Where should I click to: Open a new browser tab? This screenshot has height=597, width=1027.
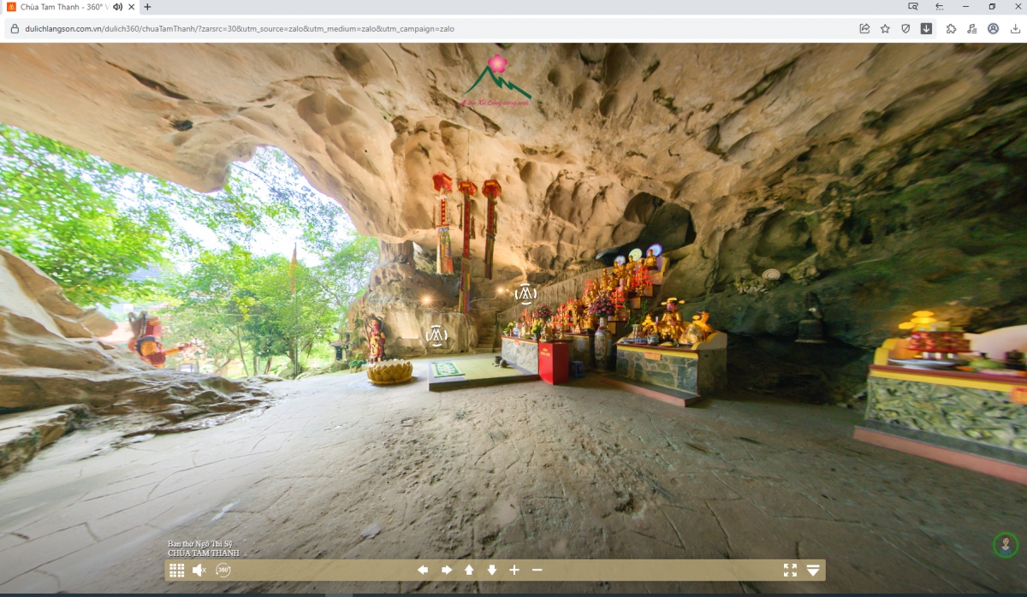[x=147, y=7]
